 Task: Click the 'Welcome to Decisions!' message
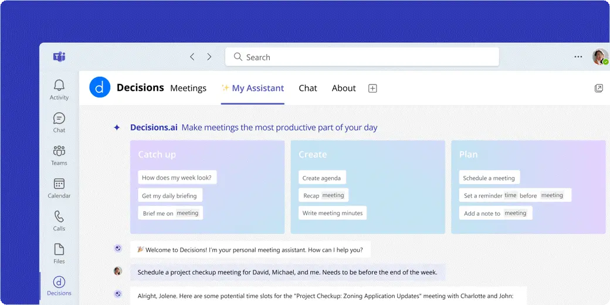250,249
